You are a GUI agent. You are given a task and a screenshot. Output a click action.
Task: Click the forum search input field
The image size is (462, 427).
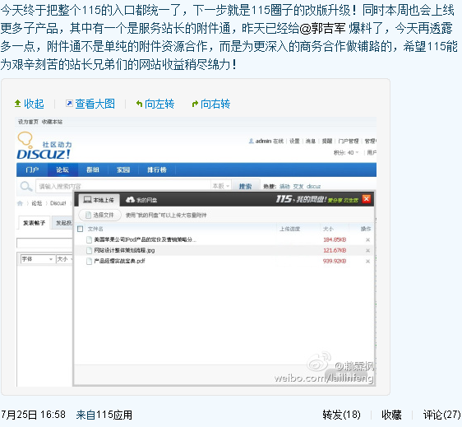point(122,186)
